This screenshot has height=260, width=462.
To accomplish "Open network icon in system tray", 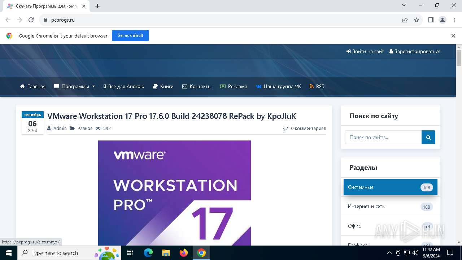I will click(407, 253).
